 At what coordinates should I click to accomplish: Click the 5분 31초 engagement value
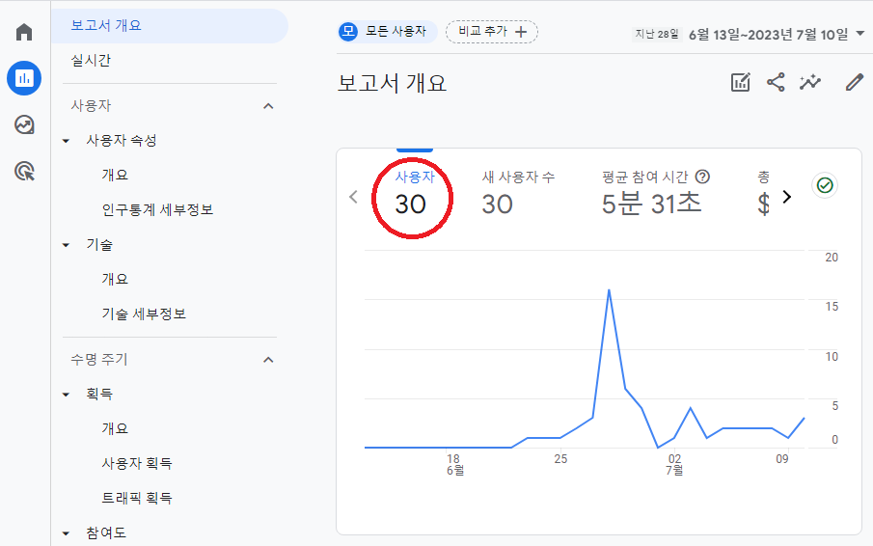pyautogui.click(x=651, y=204)
